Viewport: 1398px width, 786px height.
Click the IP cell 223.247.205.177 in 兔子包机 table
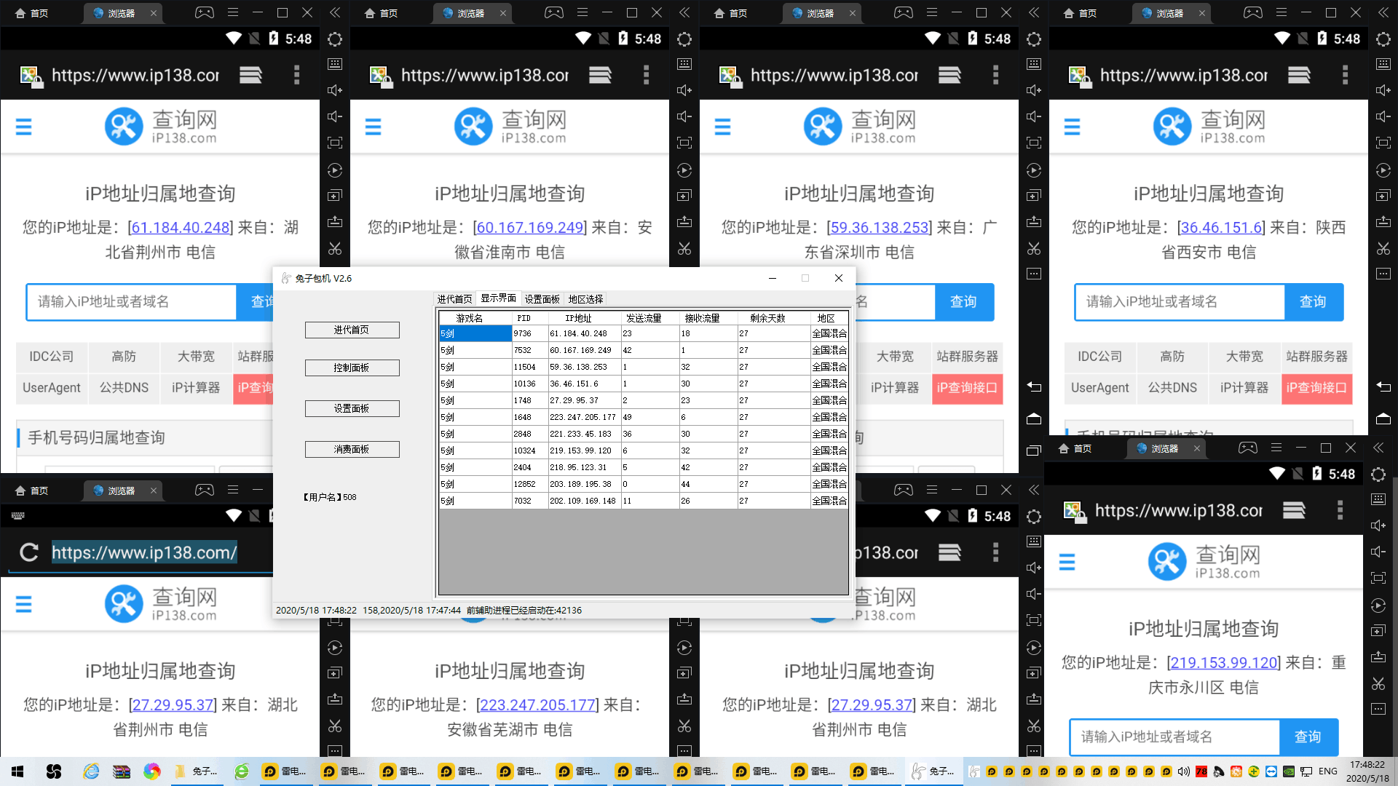584,417
